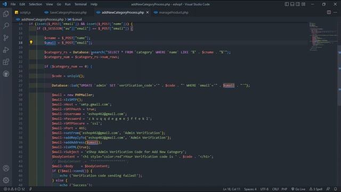The height and width of the screenshot is (192, 341).
Task: Open customize layout icon
Action: click(x=303, y=4)
